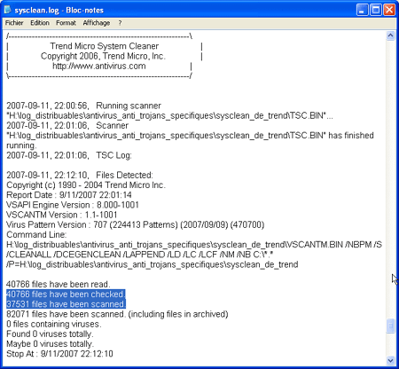The image size is (399, 369).
Task: Open the Fichier menu
Action: (x=14, y=23)
